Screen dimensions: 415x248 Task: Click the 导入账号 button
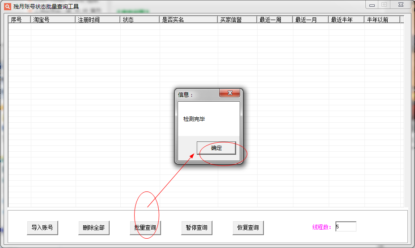pyautogui.click(x=42, y=227)
